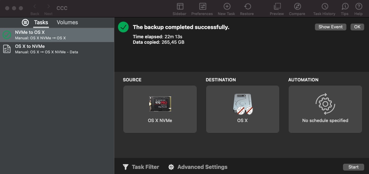Toggle the Sidebar toolbar icon
This screenshot has height=174, width=369.
pyautogui.click(x=180, y=6)
